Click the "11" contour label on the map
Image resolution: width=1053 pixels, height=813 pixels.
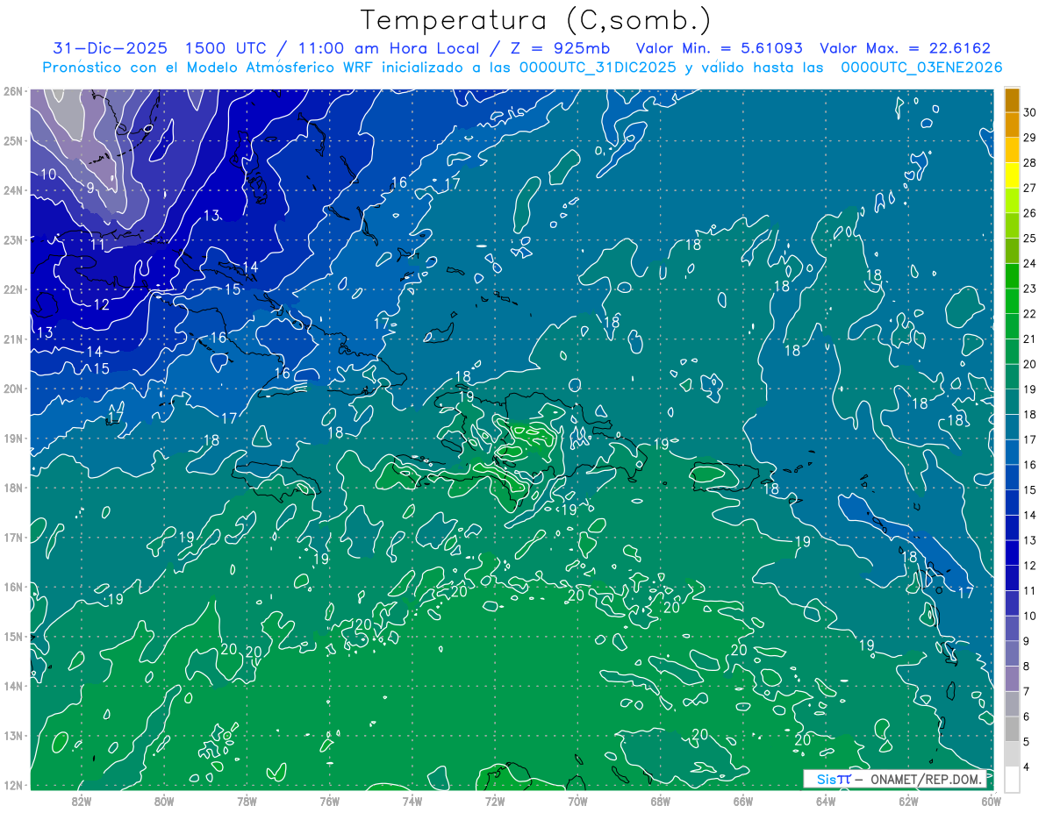[97, 246]
